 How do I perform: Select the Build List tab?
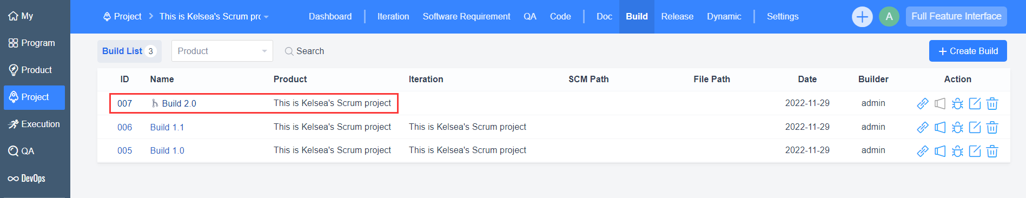point(129,51)
